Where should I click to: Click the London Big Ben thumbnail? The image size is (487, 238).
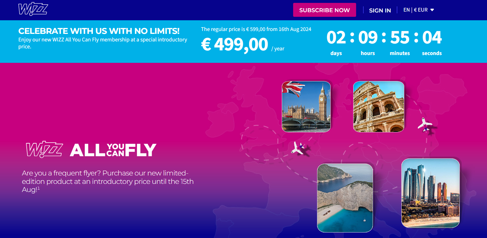pos(306,107)
